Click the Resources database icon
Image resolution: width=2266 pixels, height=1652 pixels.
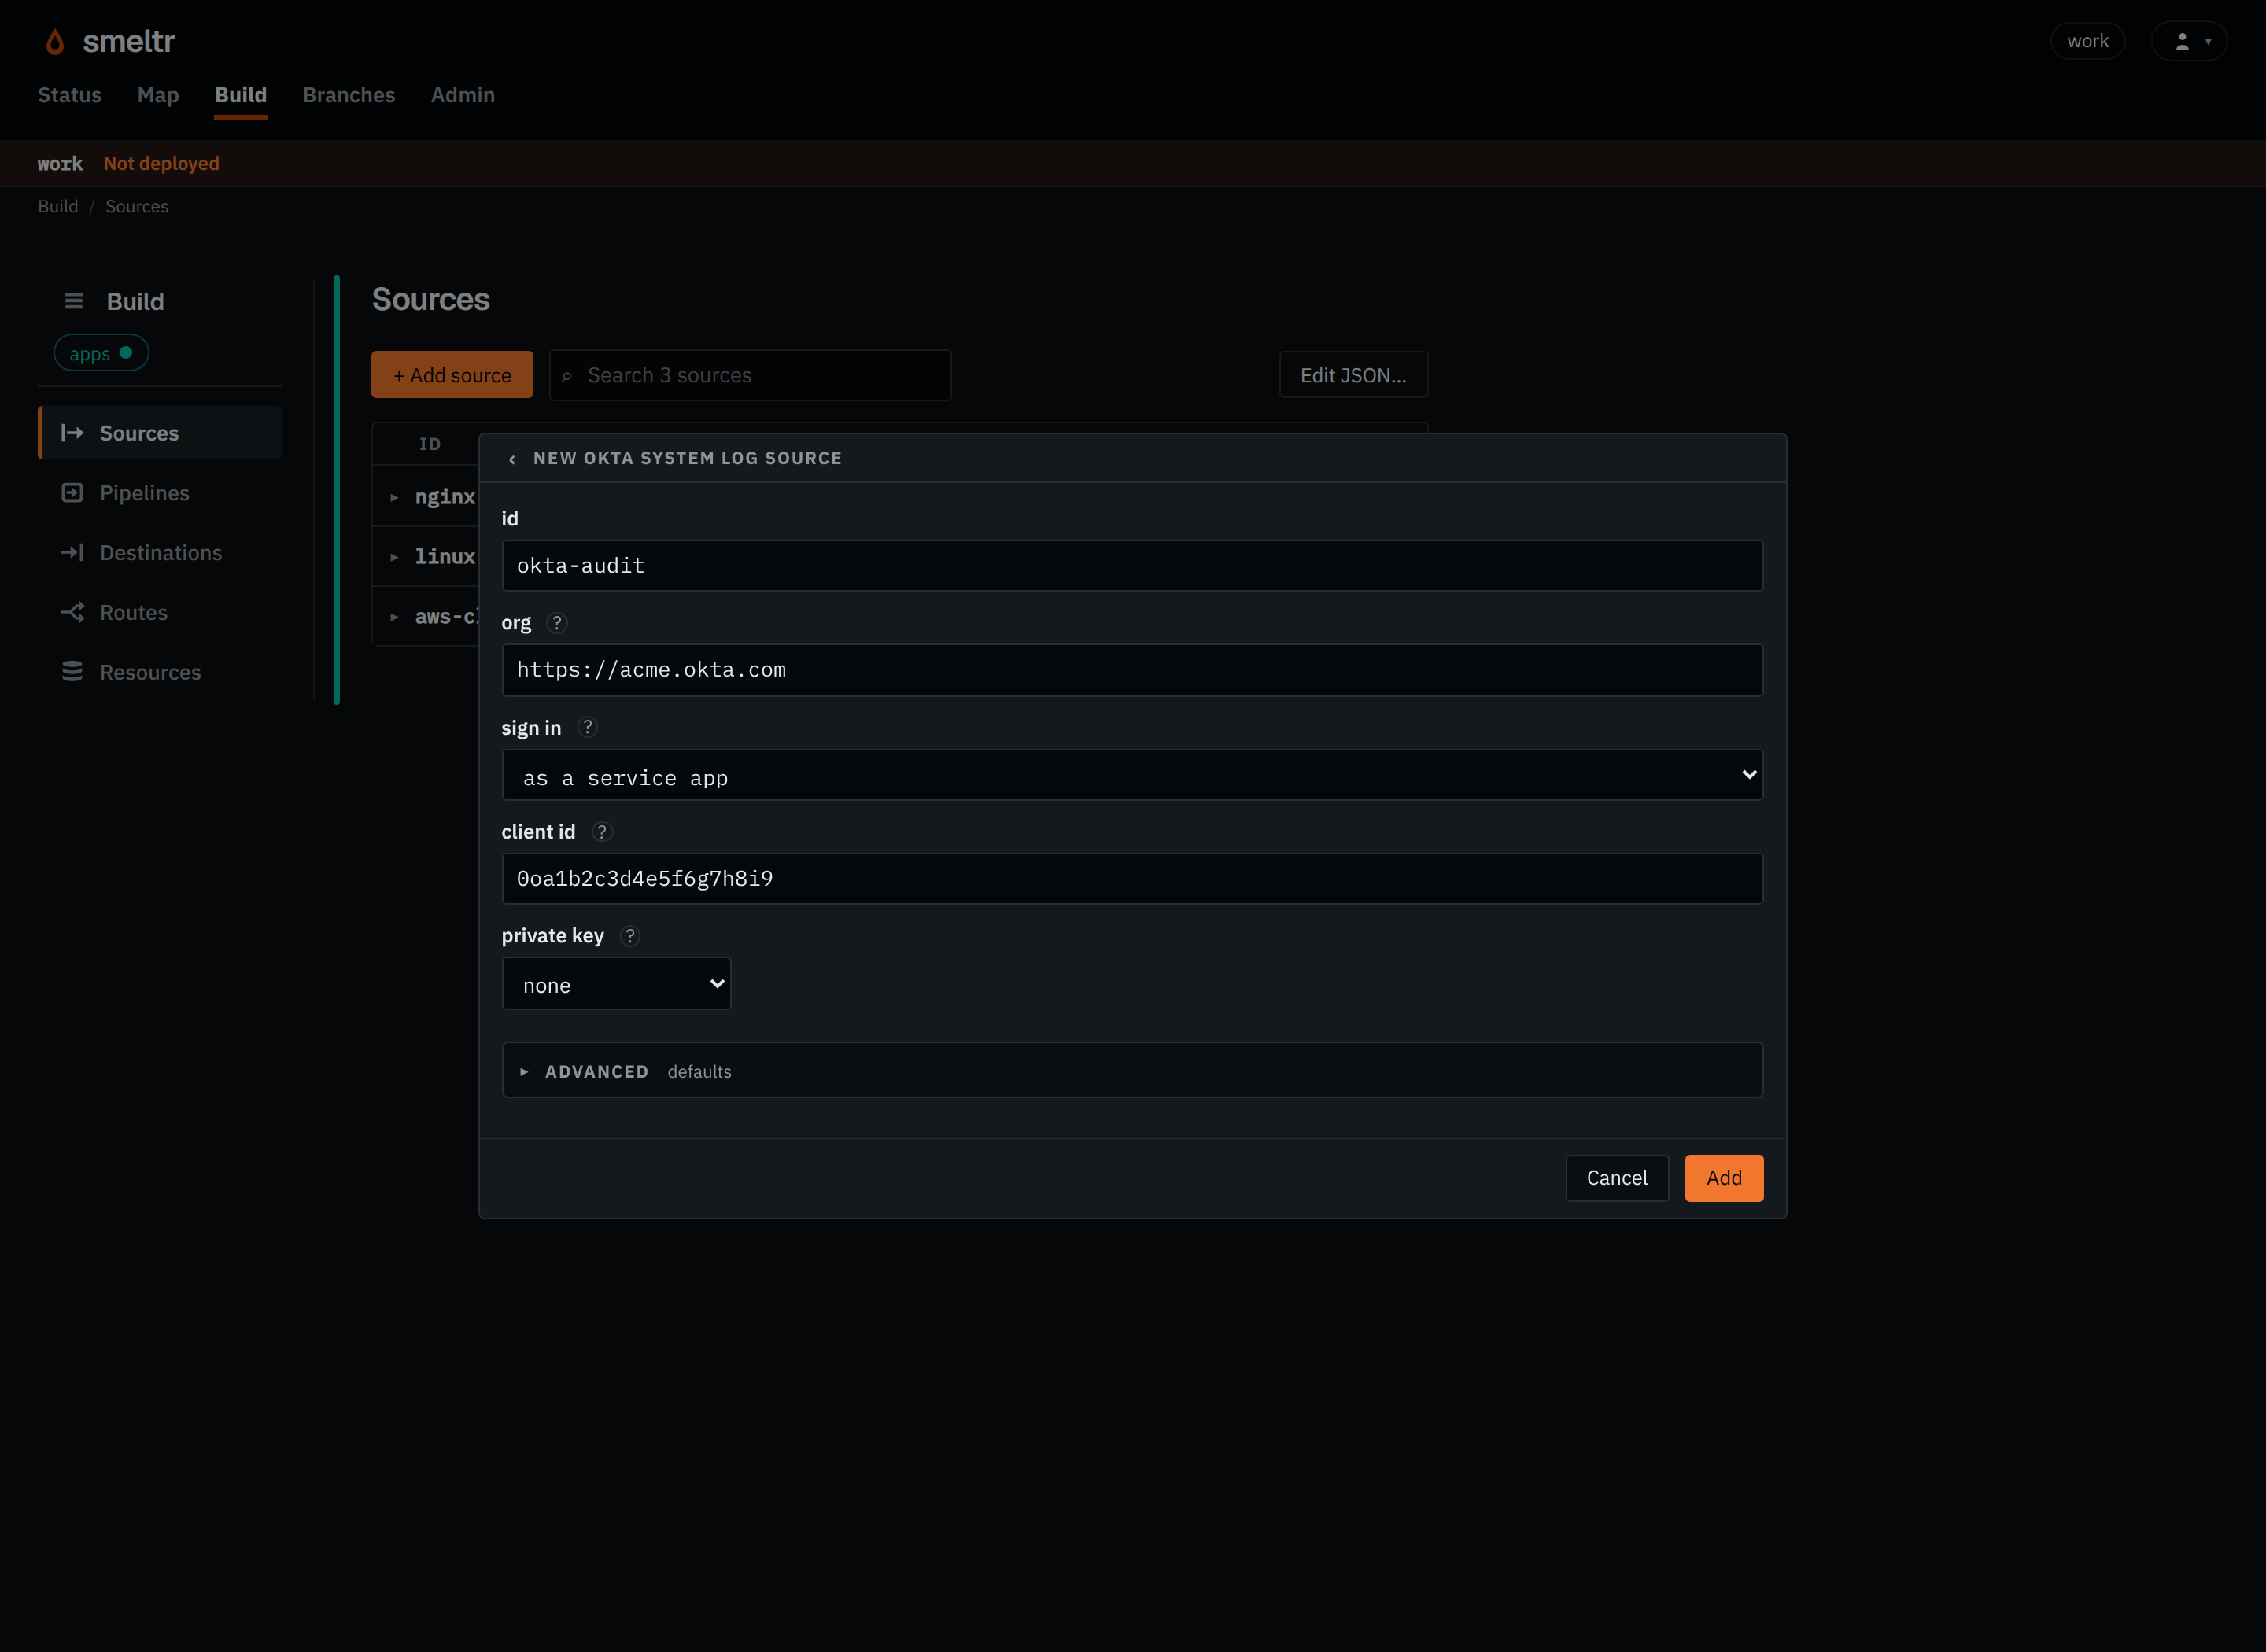point(72,672)
